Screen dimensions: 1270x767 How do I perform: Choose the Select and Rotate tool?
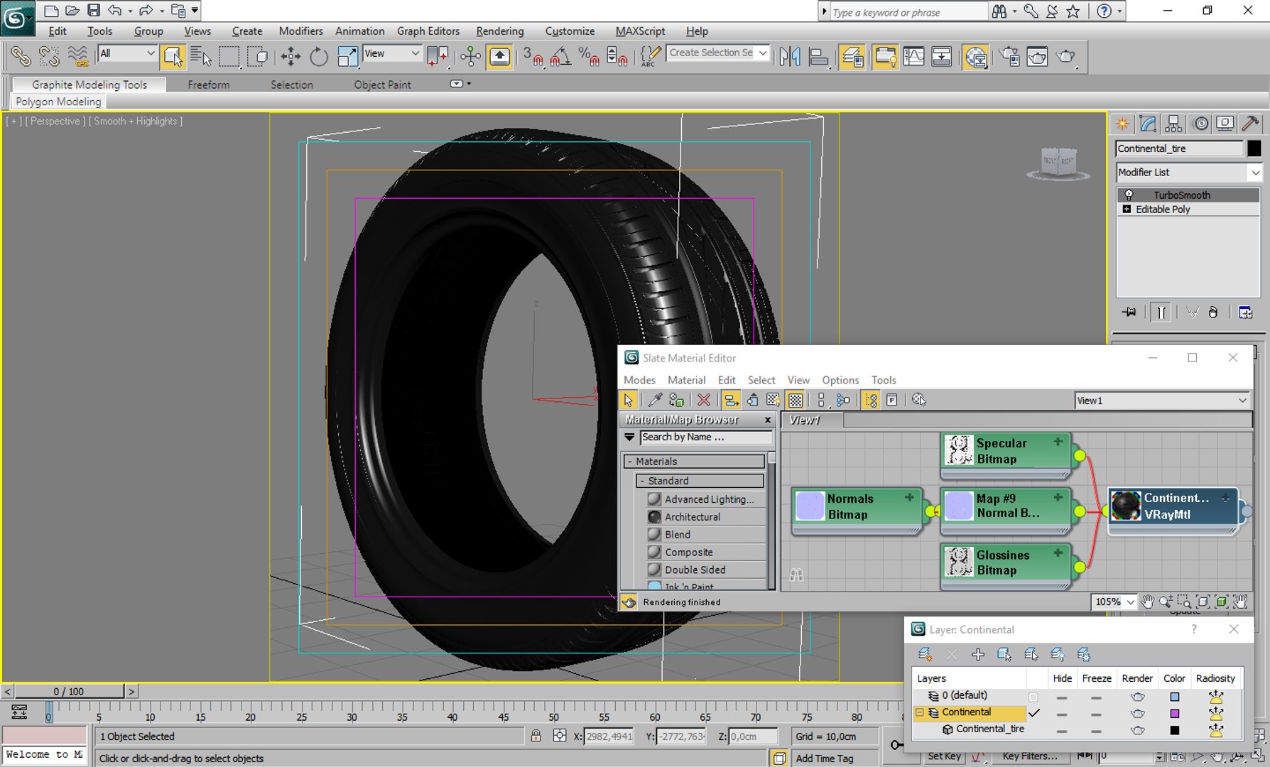click(x=319, y=56)
